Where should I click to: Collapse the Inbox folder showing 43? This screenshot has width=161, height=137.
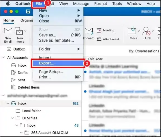pos(17,125)
